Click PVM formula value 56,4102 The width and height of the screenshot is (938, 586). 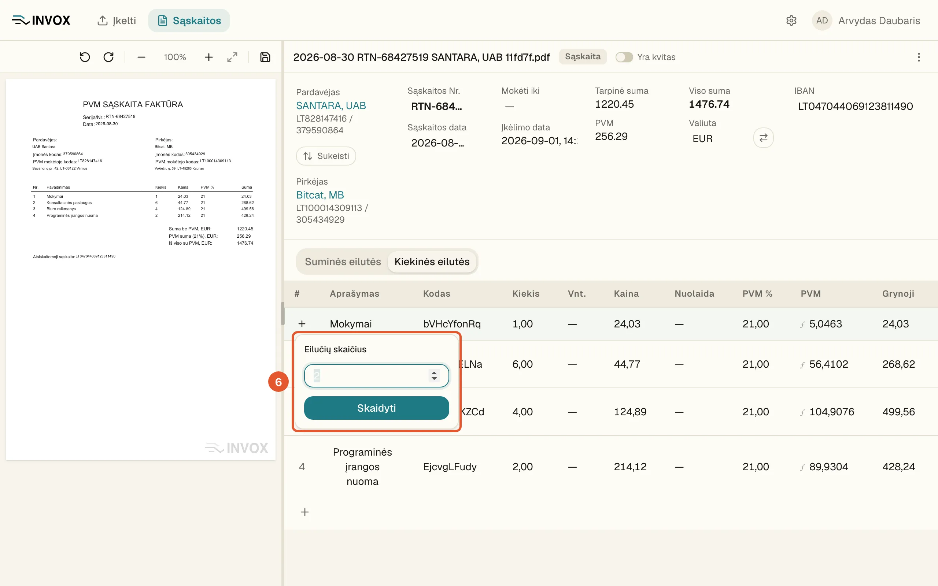[x=829, y=364]
